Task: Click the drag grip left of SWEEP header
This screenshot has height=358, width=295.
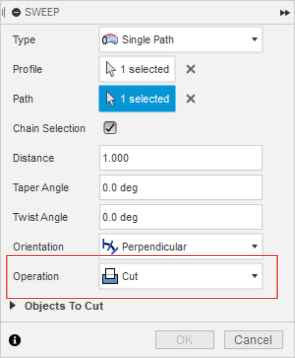Action: tap(4, 12)
